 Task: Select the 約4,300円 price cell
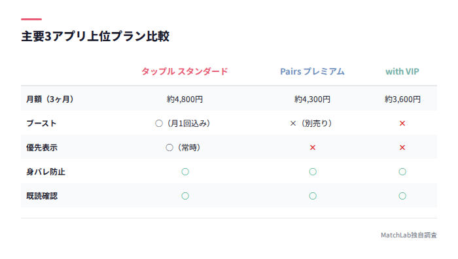click(x=312, y=99)
